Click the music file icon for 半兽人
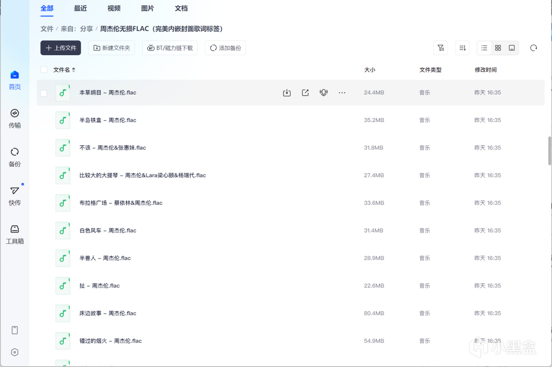 [x=63, y=258]
